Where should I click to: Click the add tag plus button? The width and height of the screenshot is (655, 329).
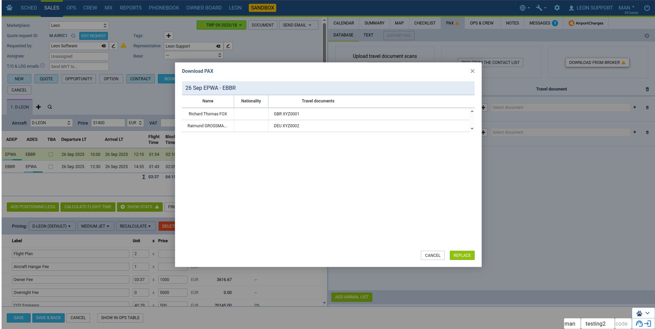[168, 36]
